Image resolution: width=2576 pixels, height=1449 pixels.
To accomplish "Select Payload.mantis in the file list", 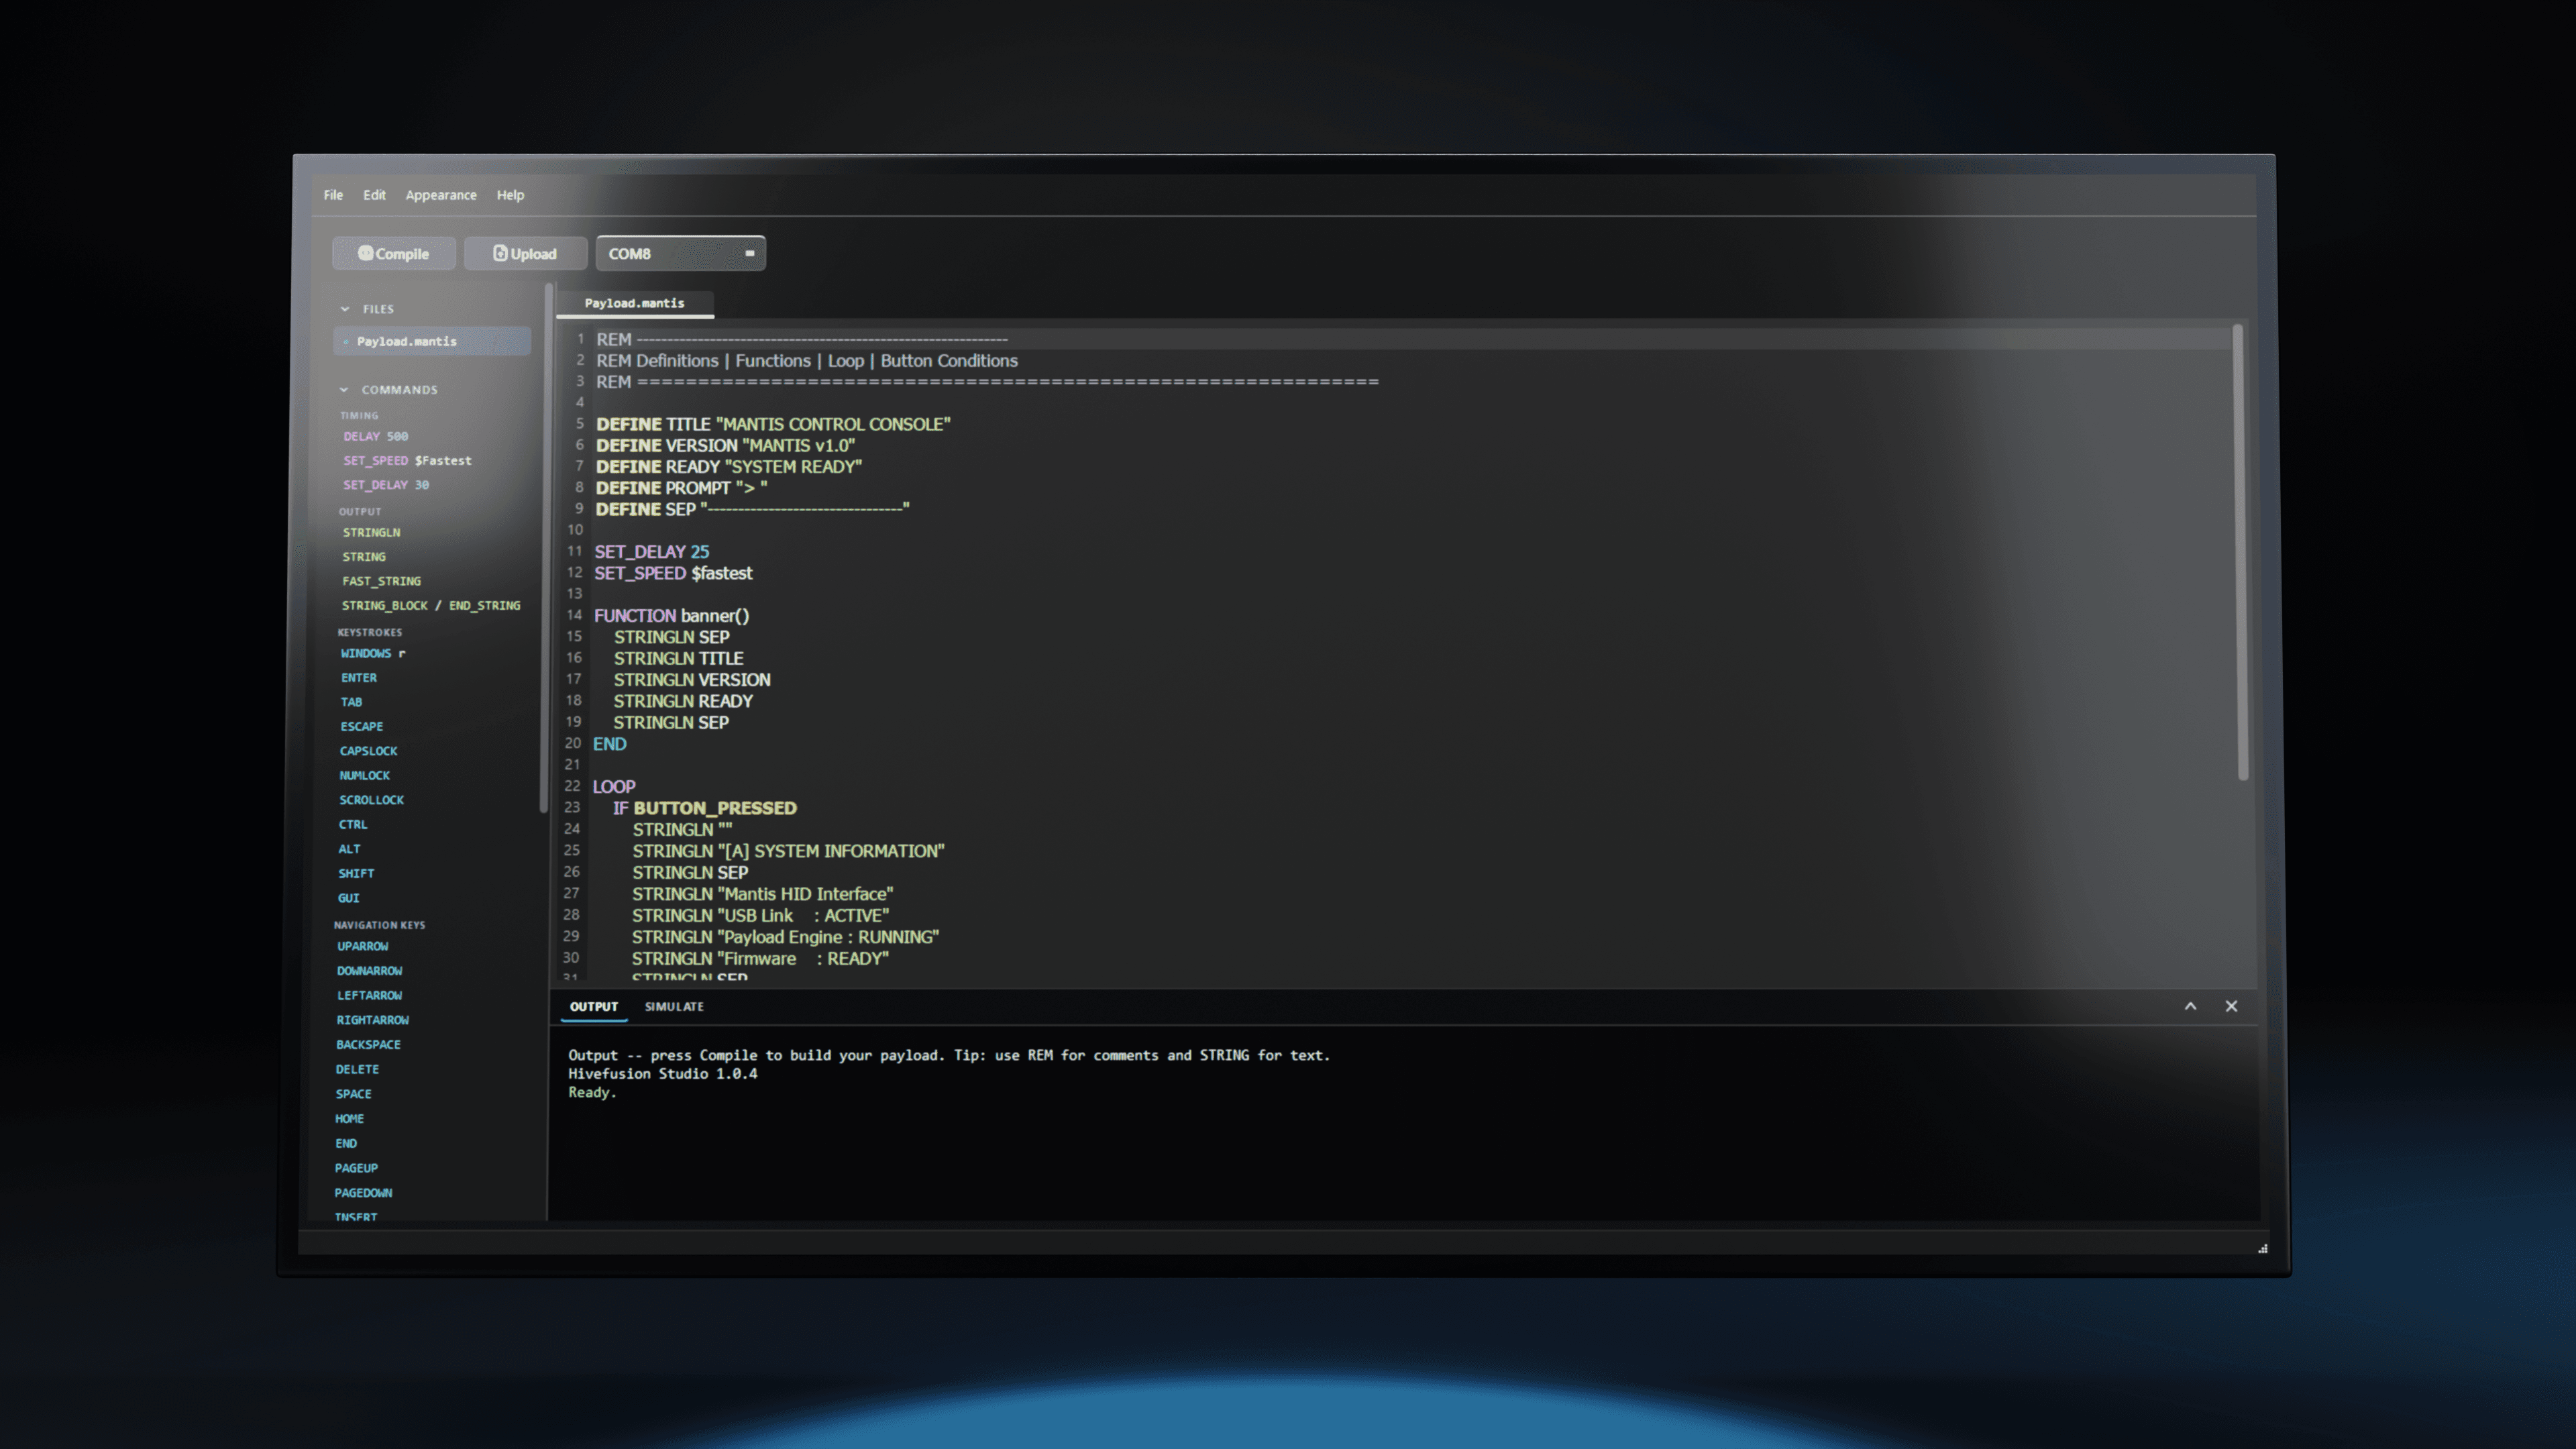I will (x=432, y=341).
